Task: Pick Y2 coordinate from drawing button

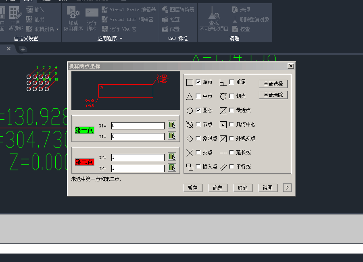Action: coord(172,168)
